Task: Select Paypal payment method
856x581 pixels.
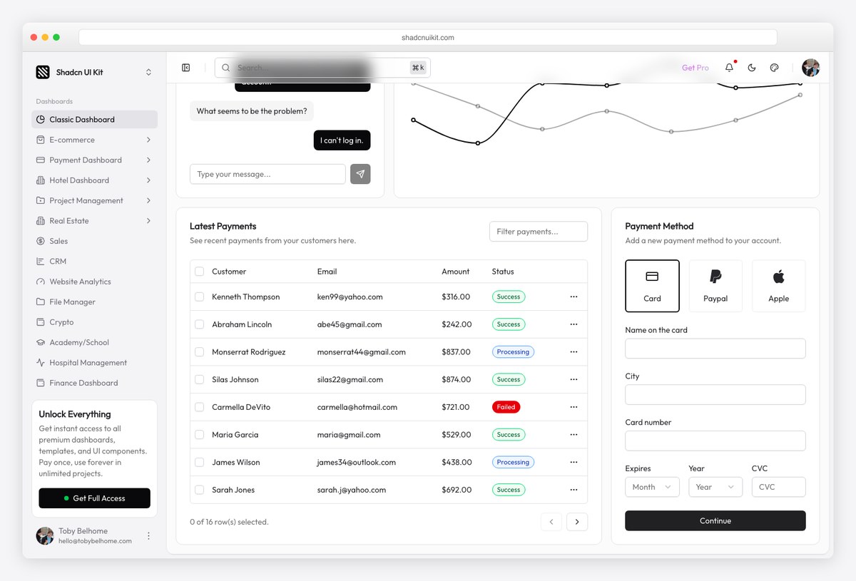Action: 715,286
